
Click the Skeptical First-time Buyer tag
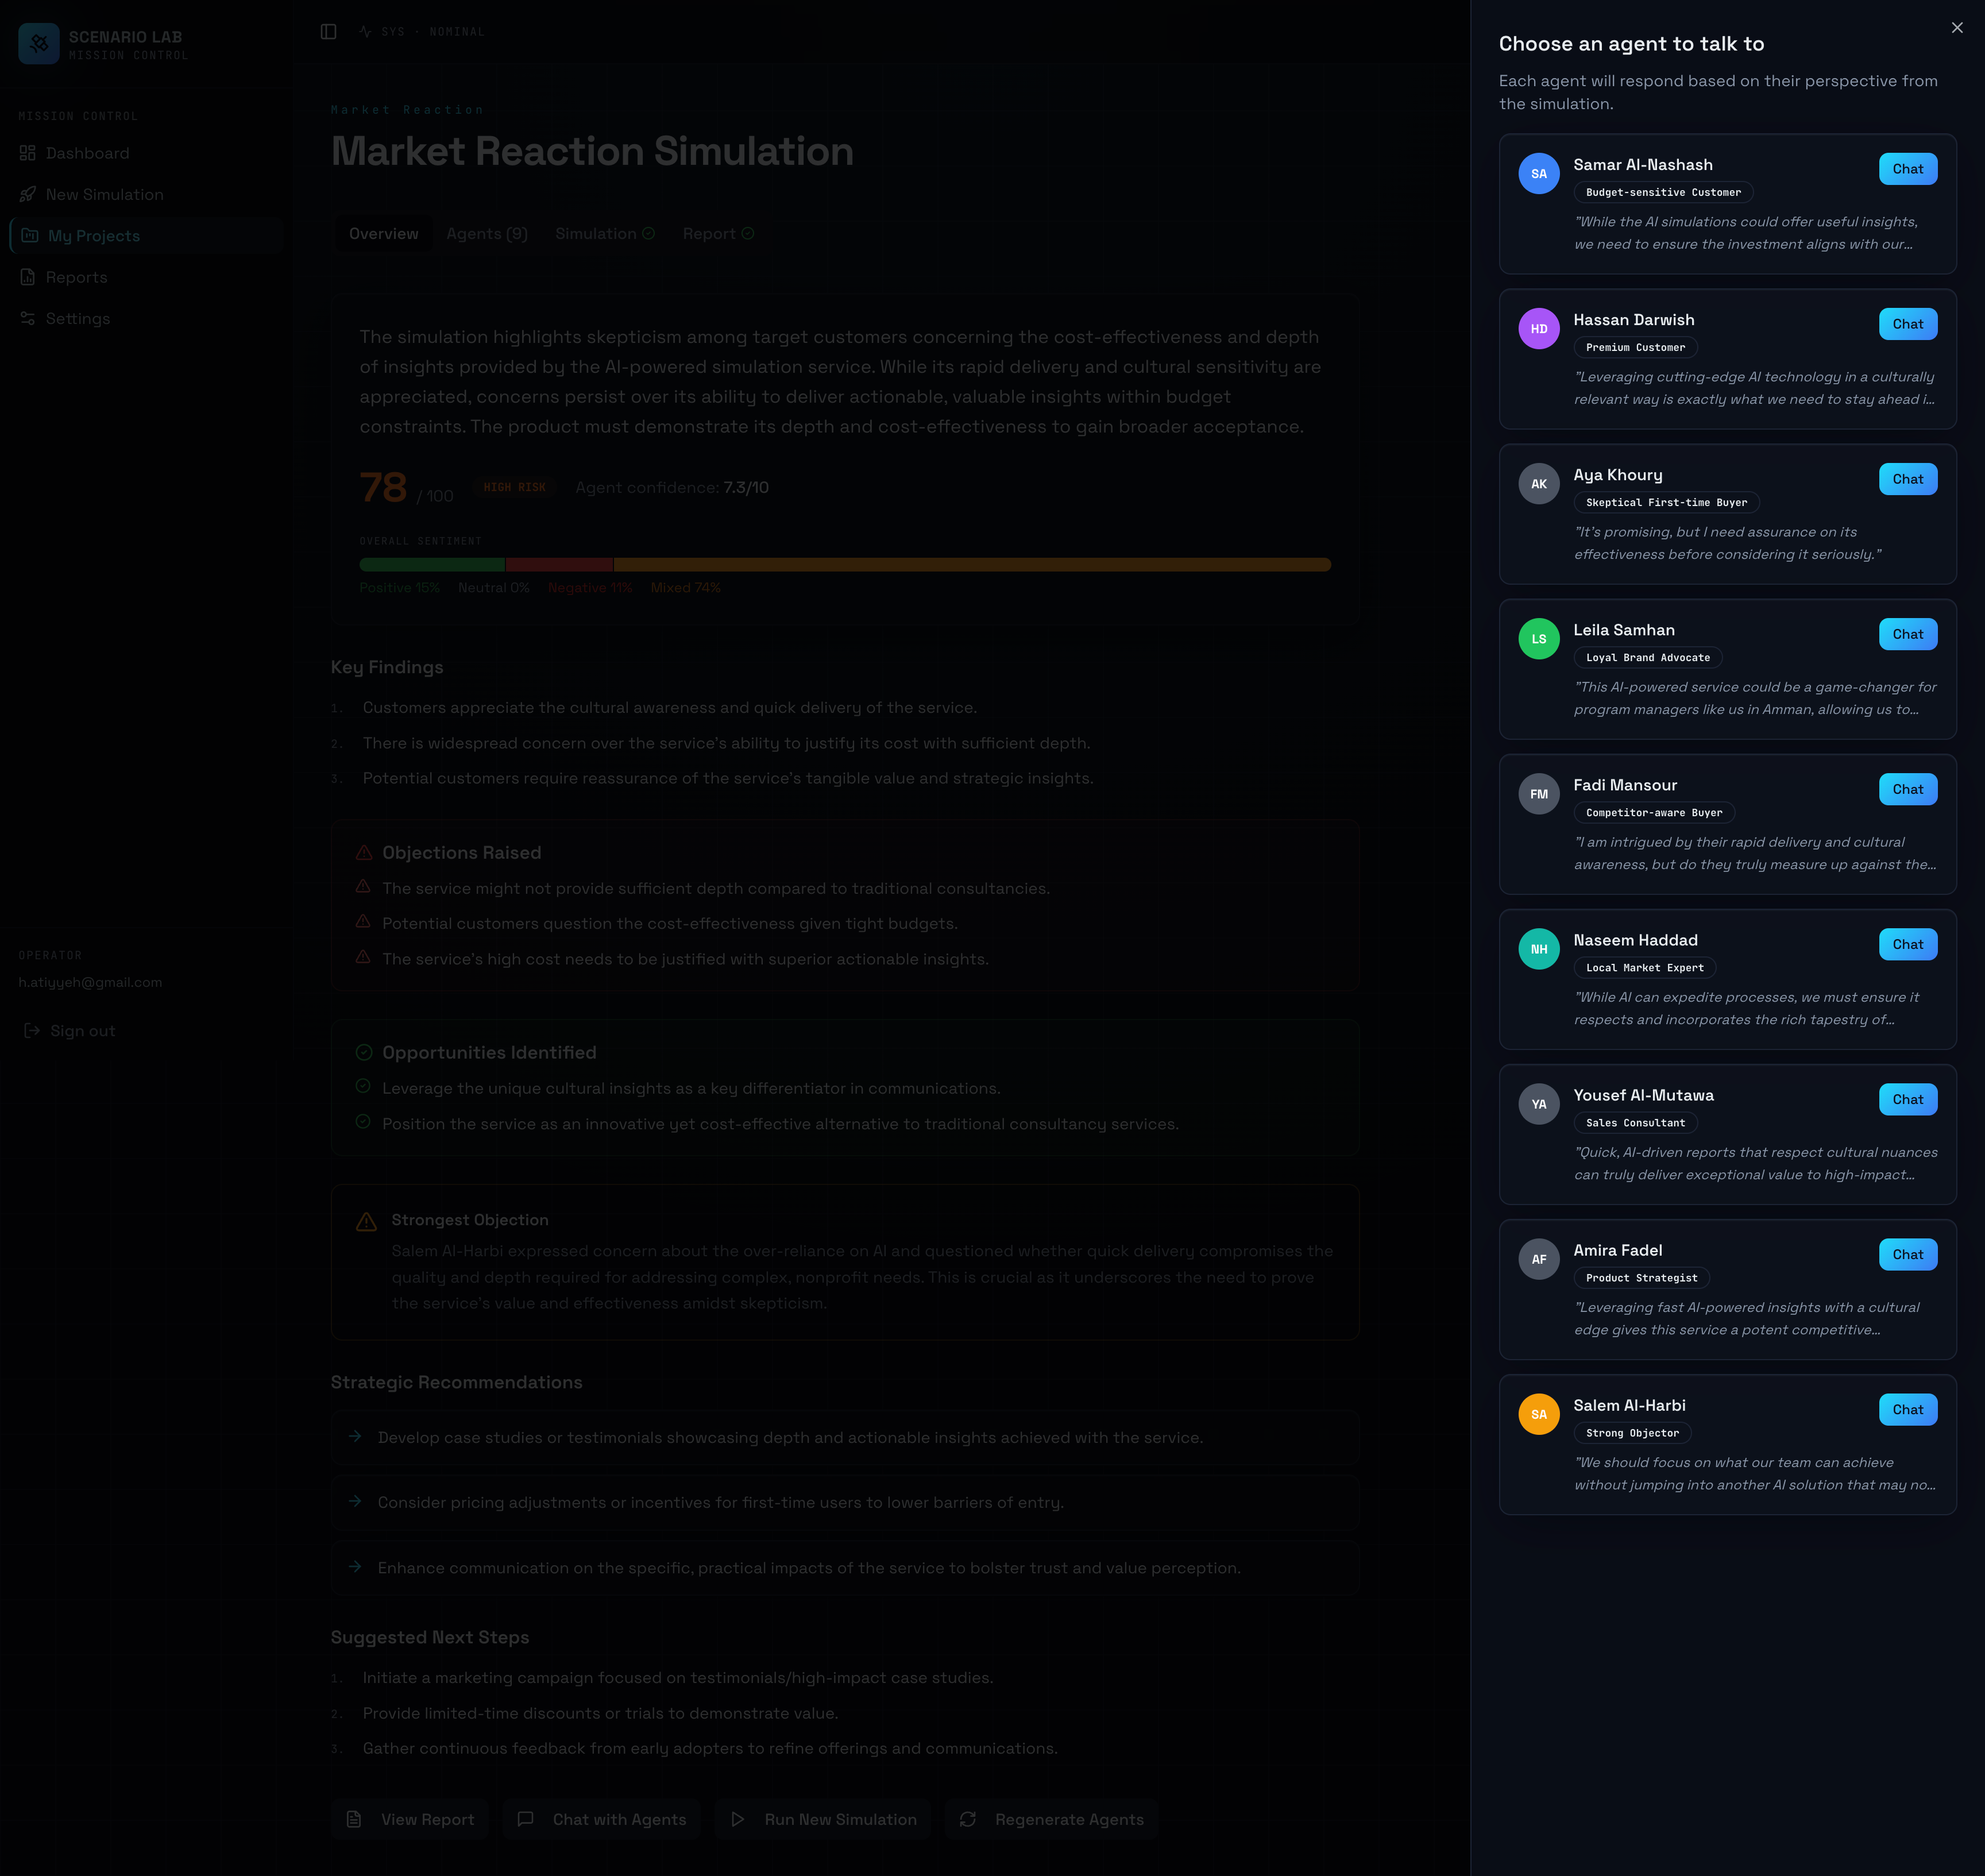pyautogui.click(x=1667, y=503)
